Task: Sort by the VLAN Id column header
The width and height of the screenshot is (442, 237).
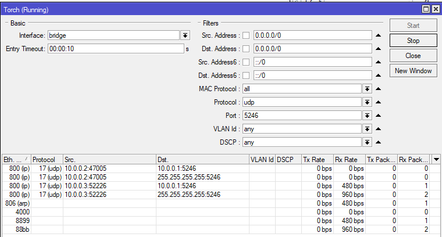Action: tap(262, 160)
